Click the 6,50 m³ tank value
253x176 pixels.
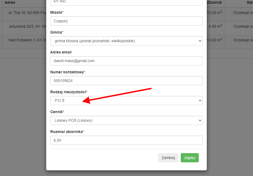coord(215,26)
